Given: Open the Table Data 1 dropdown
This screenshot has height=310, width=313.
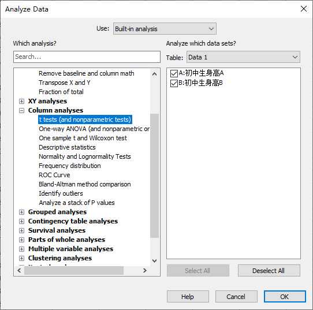Looking at the screenshot, I should [243, 57].
